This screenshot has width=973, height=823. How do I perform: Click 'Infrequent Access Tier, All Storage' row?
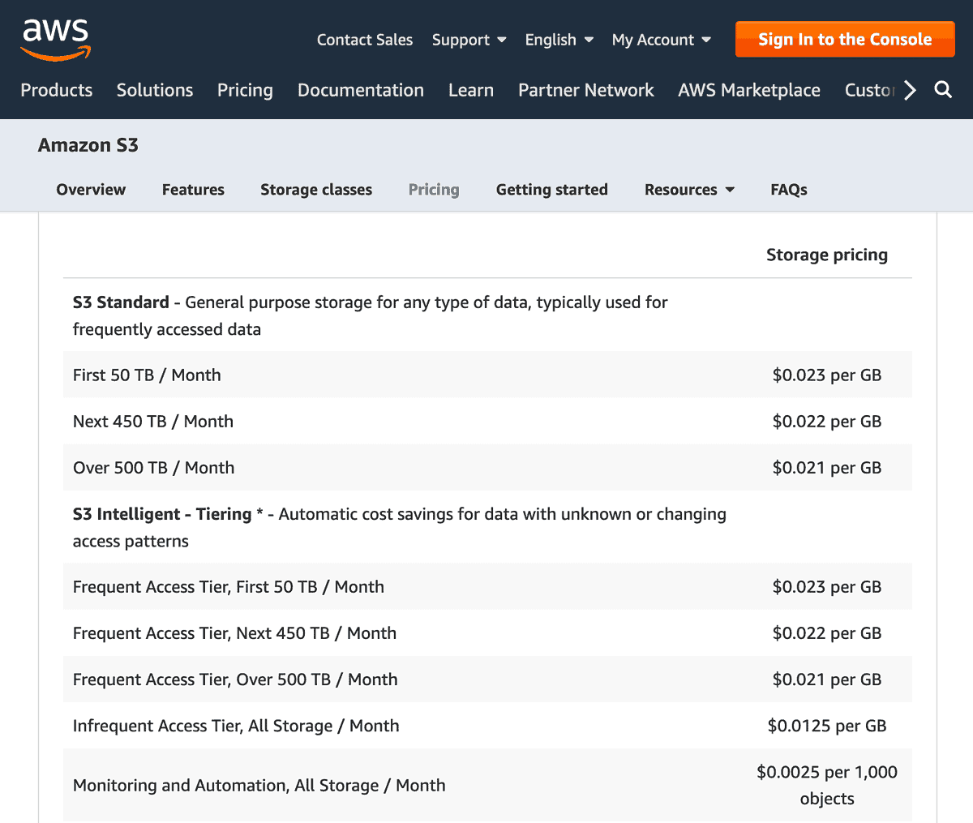(x=487, y=725)
